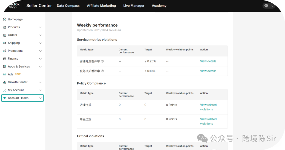The height and width of the screenshot is (150, 285).
Task: Click the Promotions megaphone icon
Action: click(4, 51)
